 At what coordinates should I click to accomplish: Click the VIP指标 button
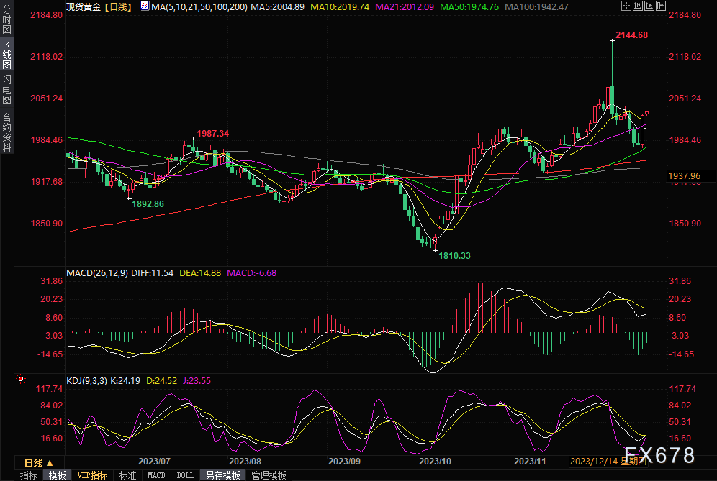[92, 475]
